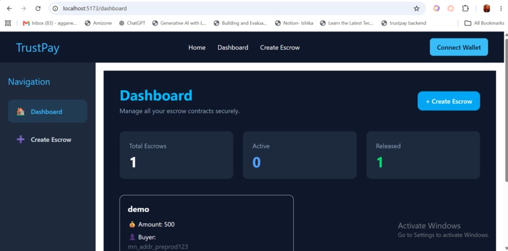Open the Generative AI with L... bookmark
This screenshot has height=251, width=508.
click(179, 23)
